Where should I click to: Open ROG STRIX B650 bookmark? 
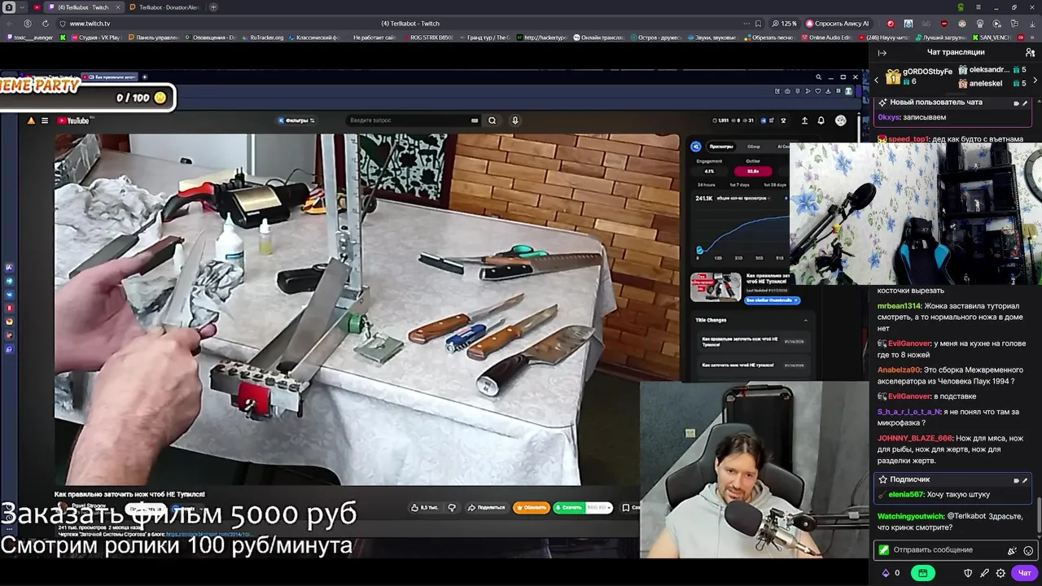[427, 37]
